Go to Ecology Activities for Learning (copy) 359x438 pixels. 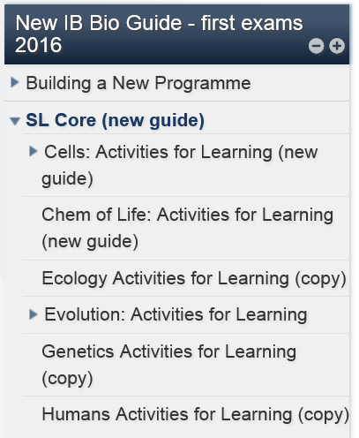194,278
